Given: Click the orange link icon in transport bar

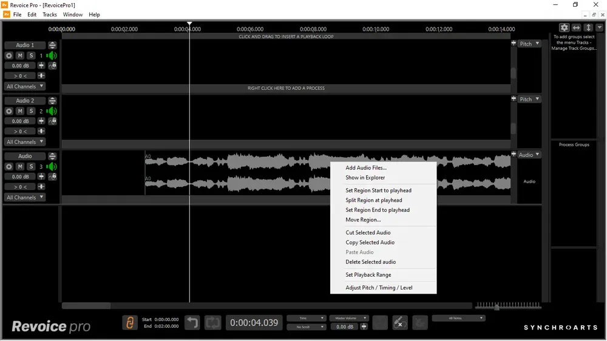Looking at the screenshot, I should pos(130,322).
